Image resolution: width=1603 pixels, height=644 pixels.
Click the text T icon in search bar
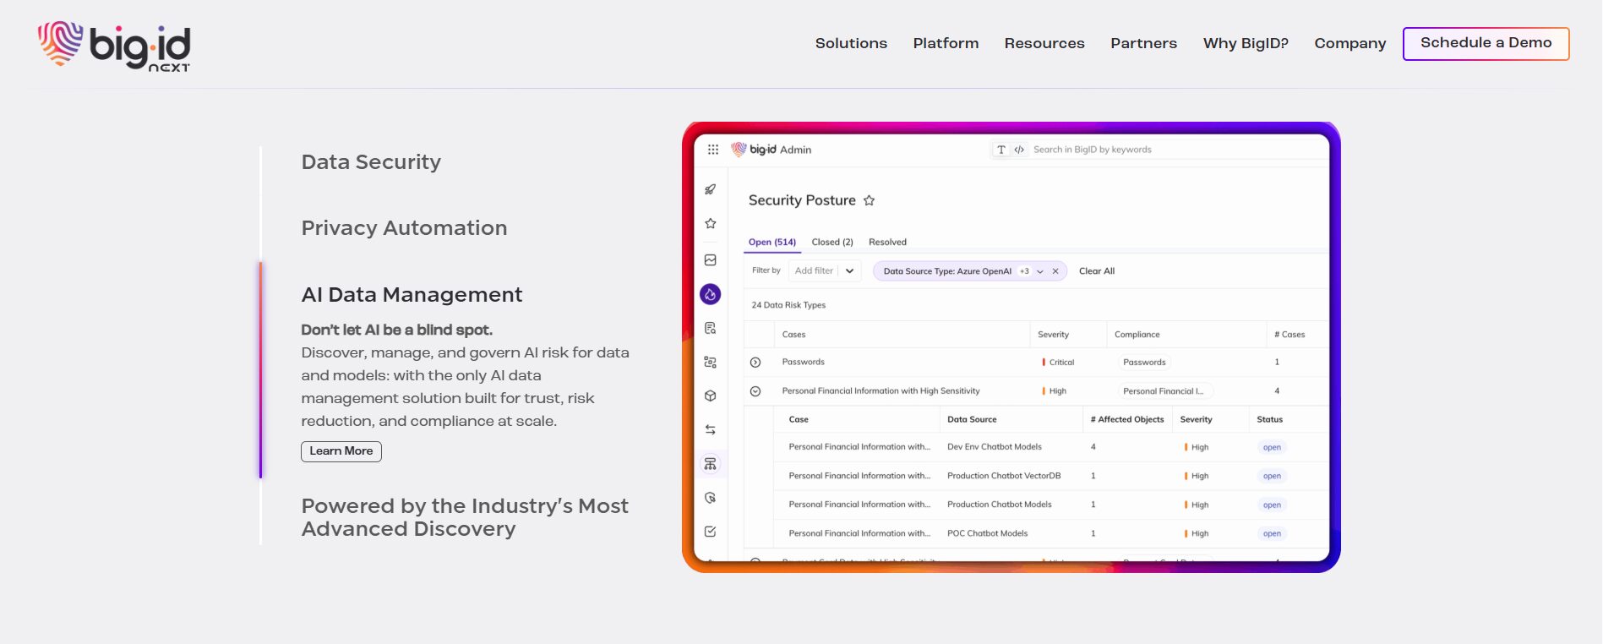(1001, 150)
